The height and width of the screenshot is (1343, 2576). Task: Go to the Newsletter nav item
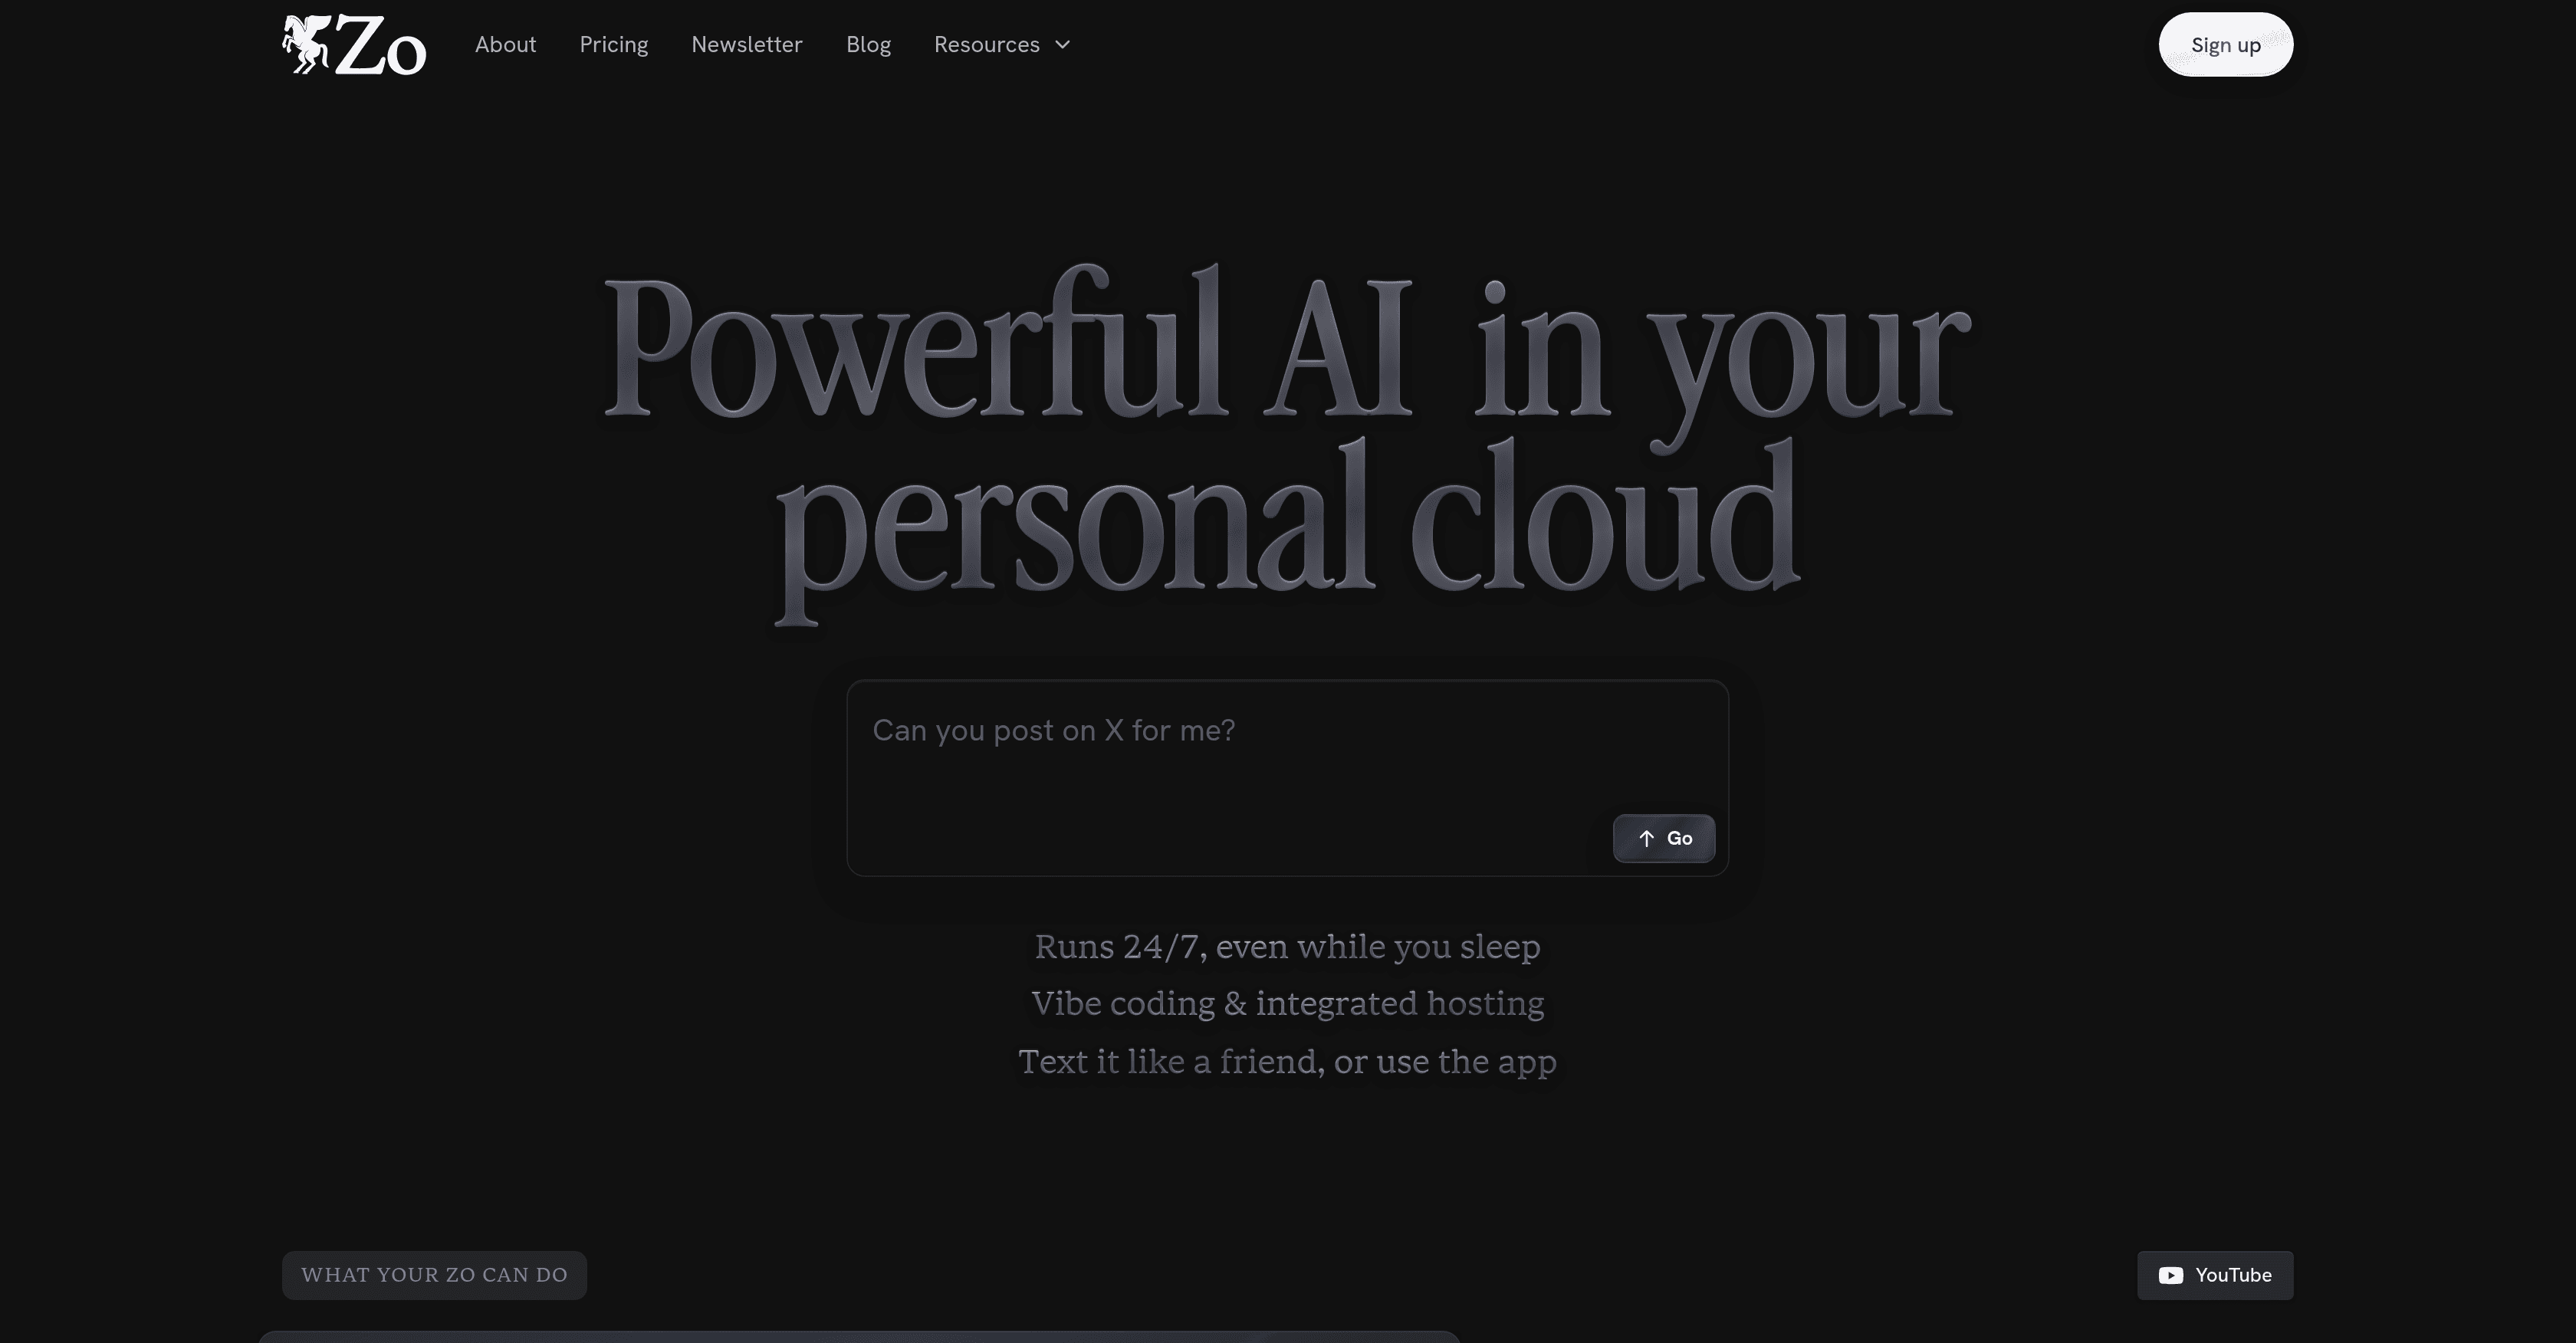click(746, 44)
